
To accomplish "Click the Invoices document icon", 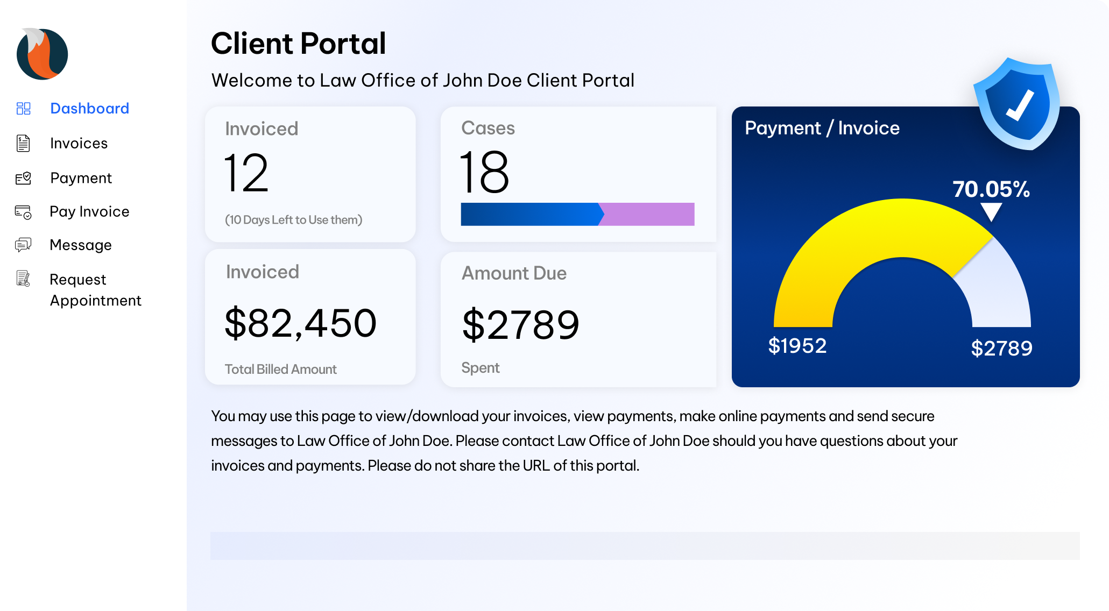I will [x=23, y=144].
